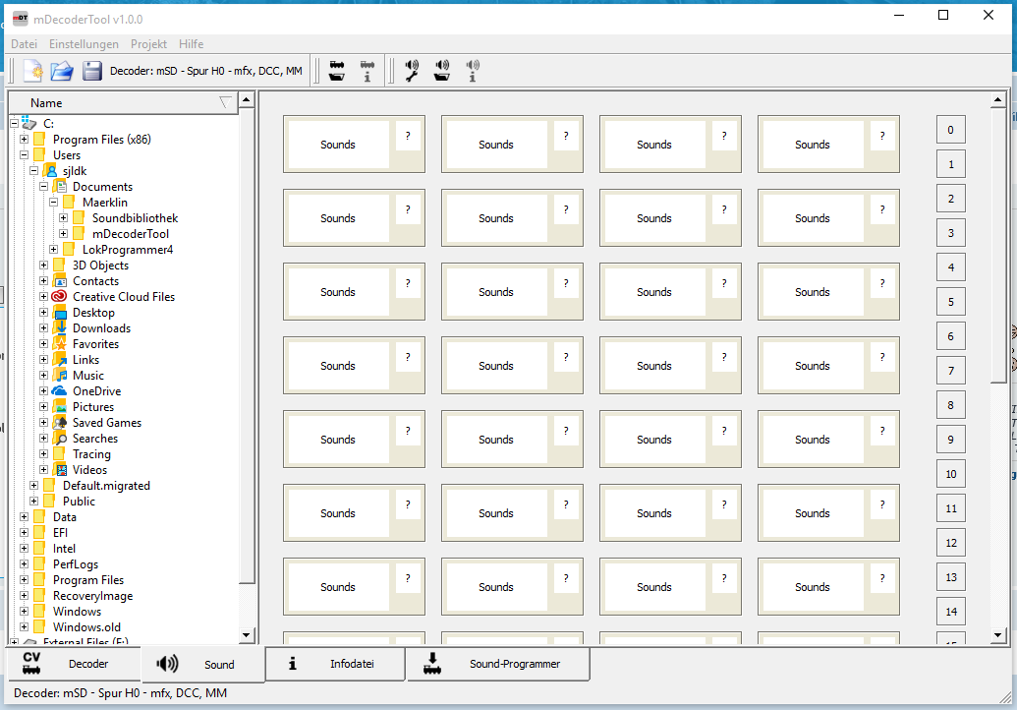Image resolution: width=1017 pixels, height=710 pixels.
Task: Expand the 3D Objects folder
Action: coord(43,265)
